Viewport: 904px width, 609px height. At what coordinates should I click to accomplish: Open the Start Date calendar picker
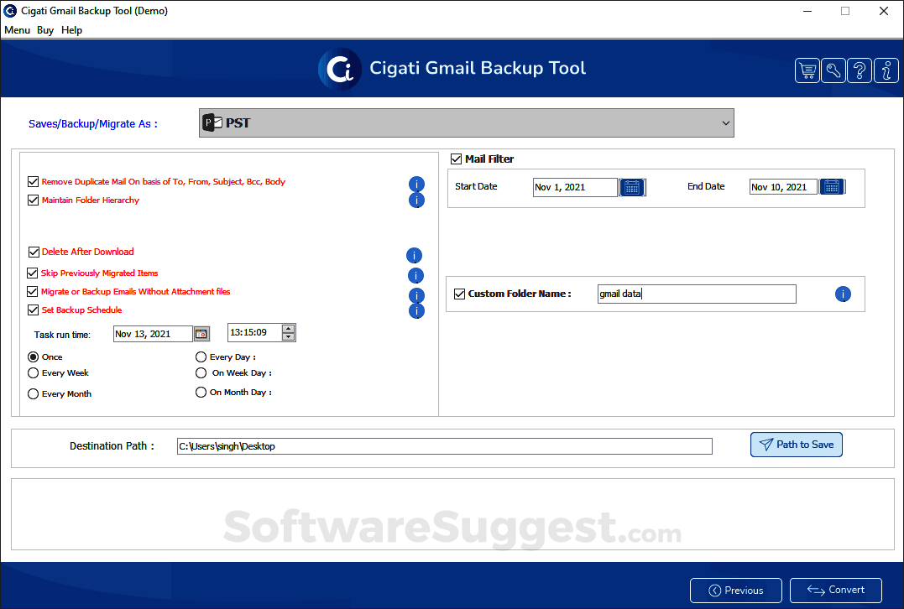631,186
